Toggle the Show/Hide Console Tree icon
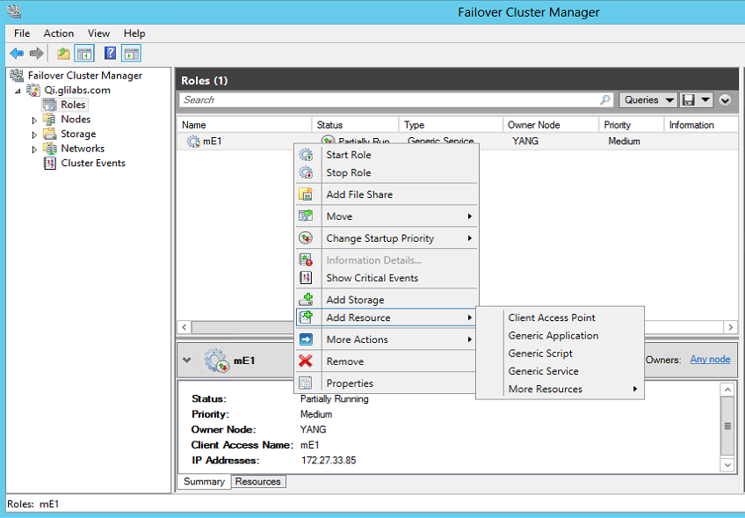745x518 pixels. [83, 53]
